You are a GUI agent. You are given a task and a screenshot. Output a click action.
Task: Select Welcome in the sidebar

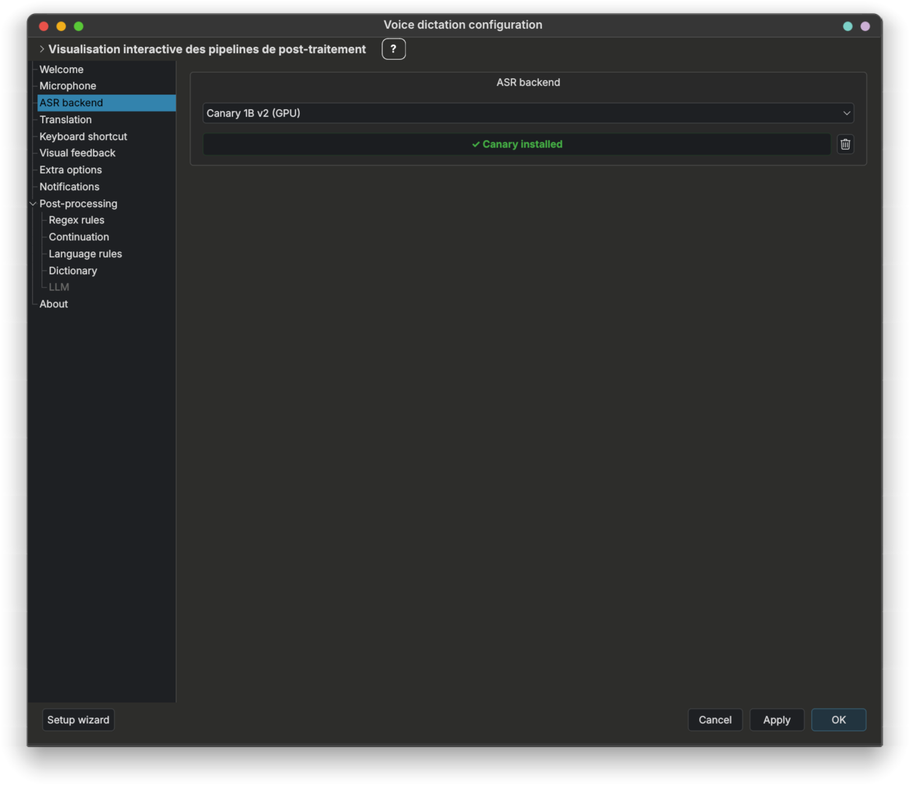tap(61, 69)
